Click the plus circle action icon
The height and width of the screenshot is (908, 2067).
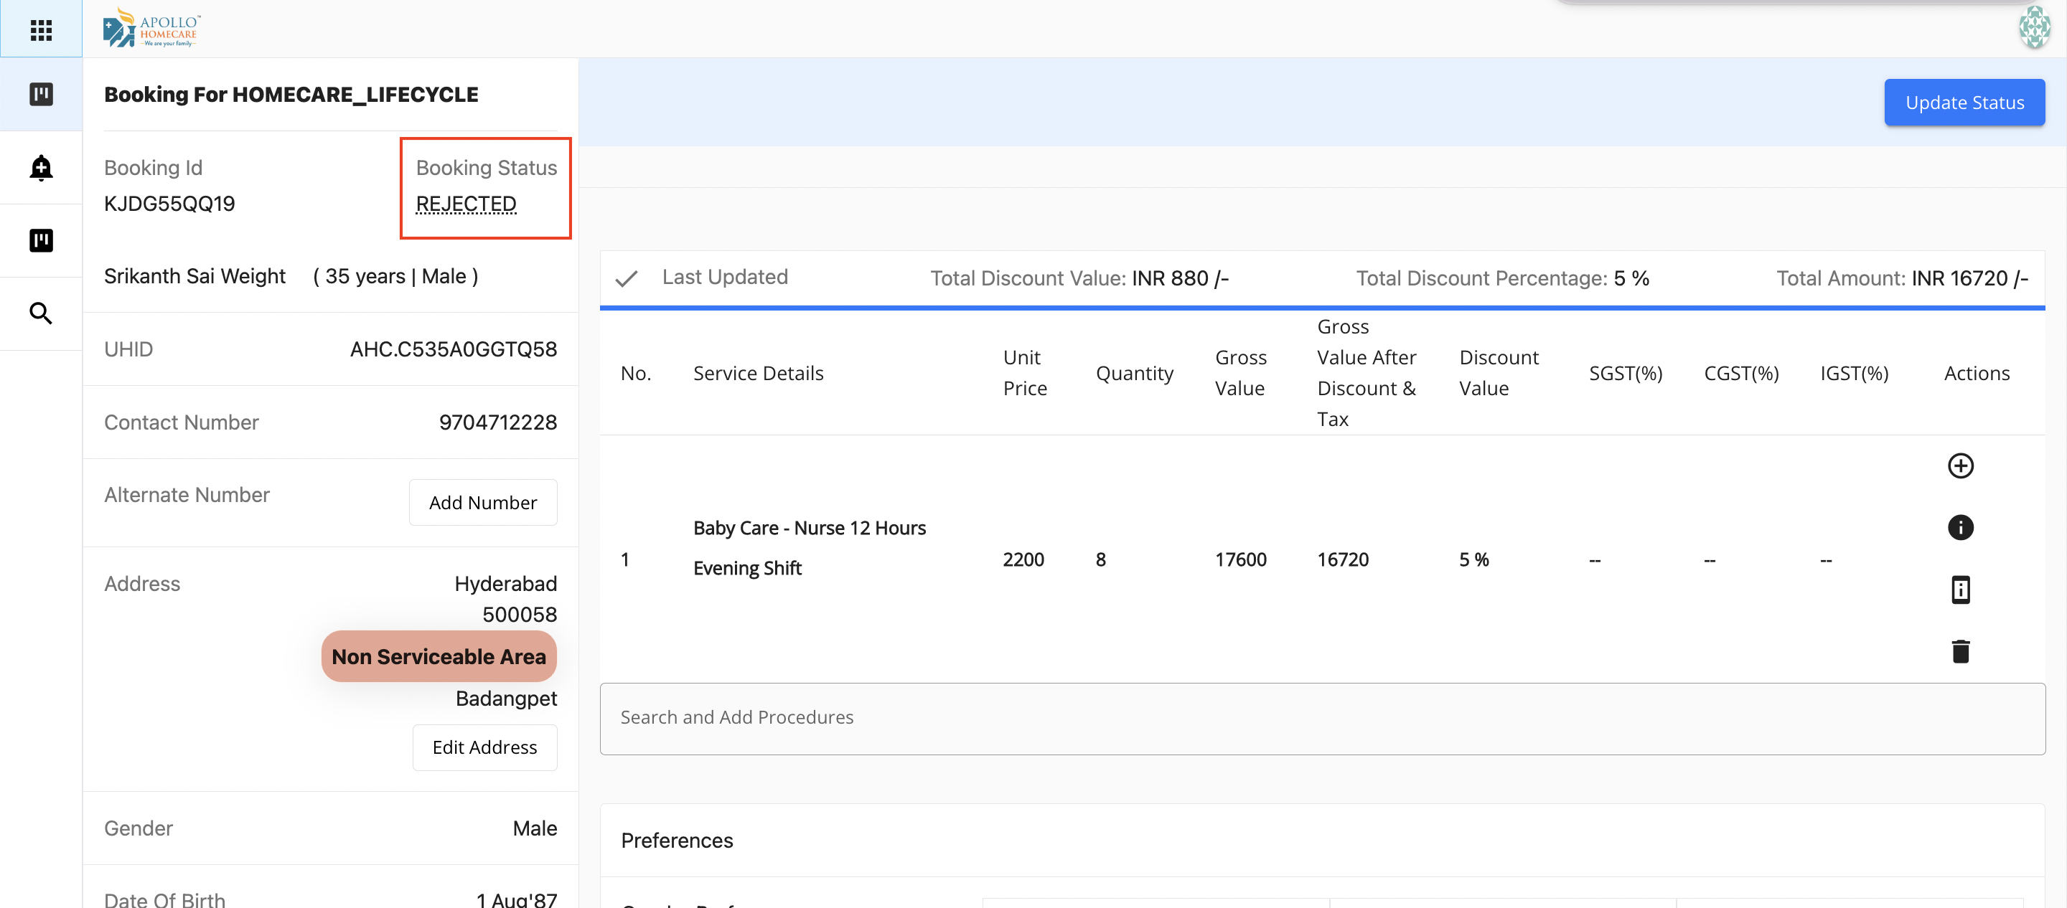pyautogui.click(x=1959, y=465)
